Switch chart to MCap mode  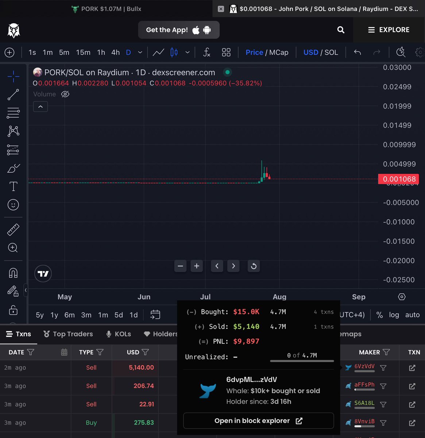279,53
